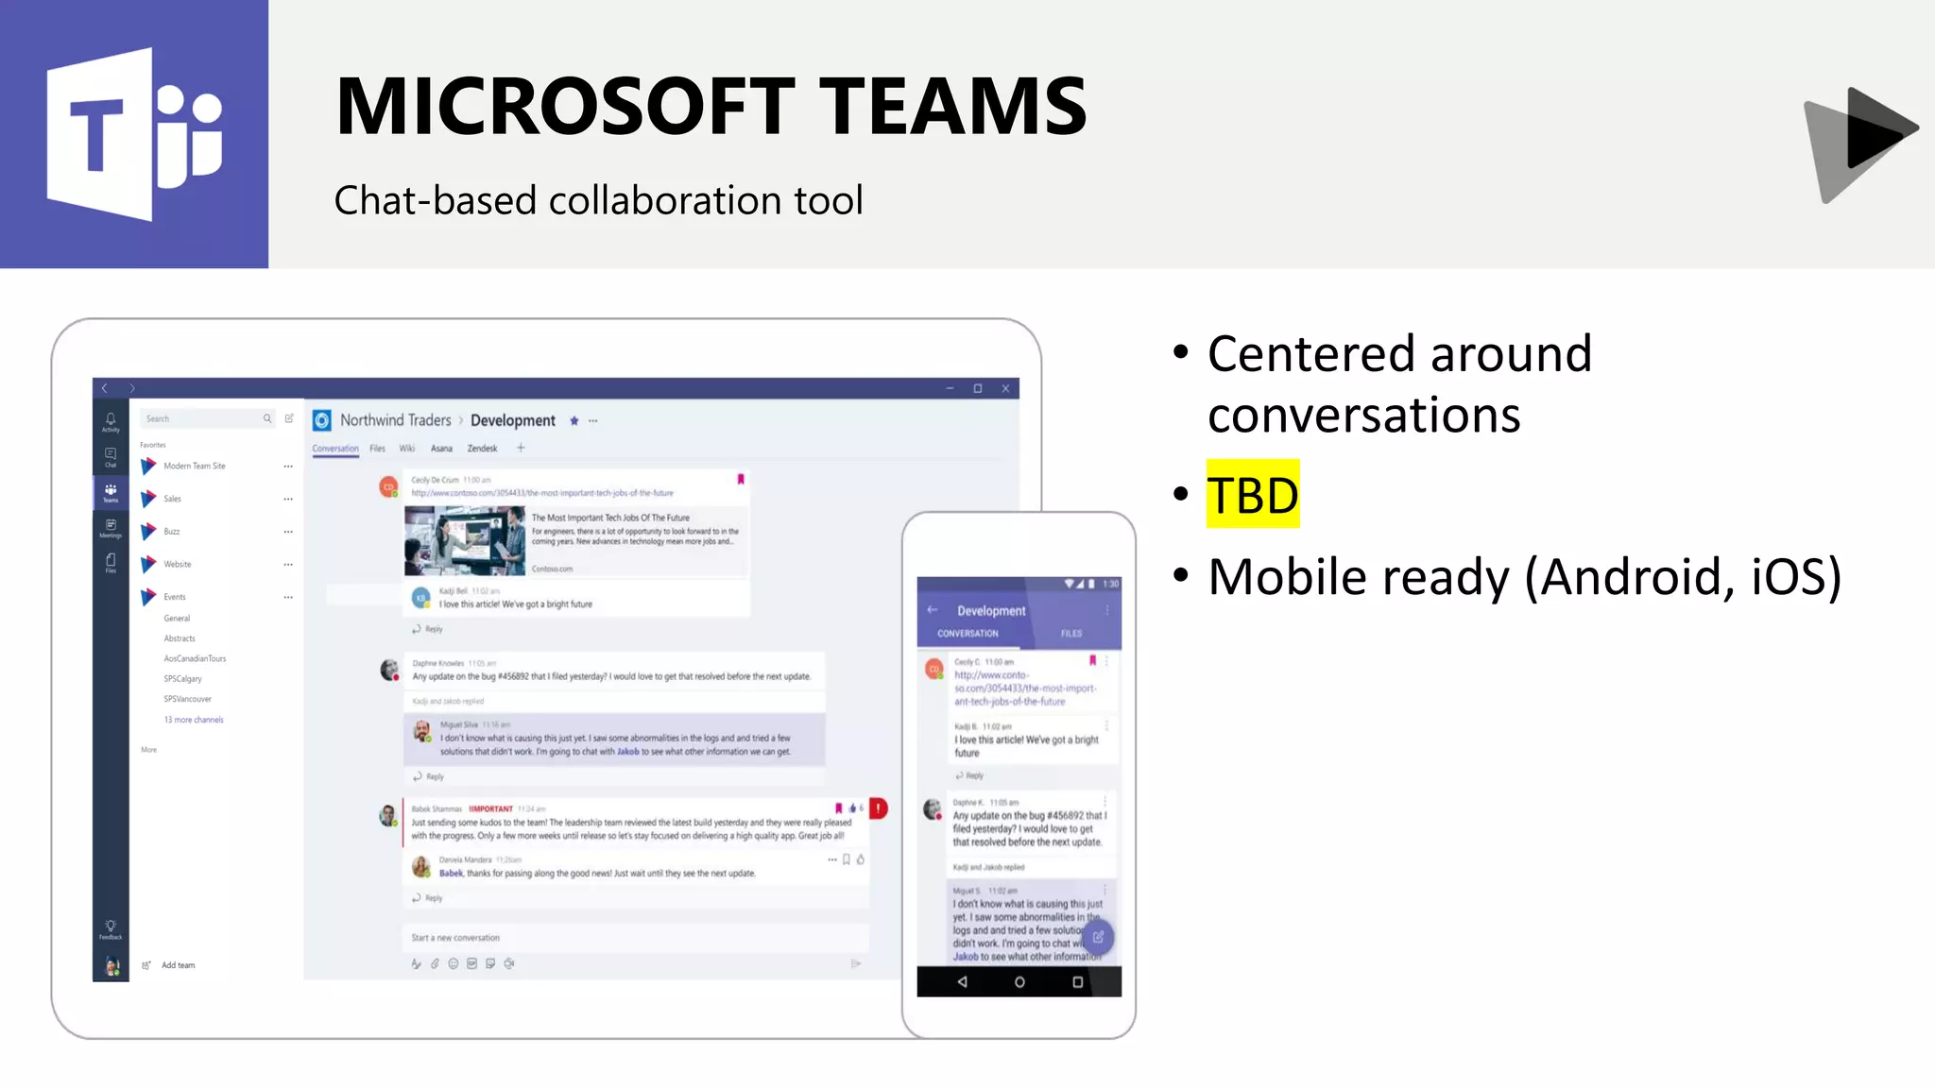
Task: Click the Jakob mention in Miguel's message
Action: point(628,752)
